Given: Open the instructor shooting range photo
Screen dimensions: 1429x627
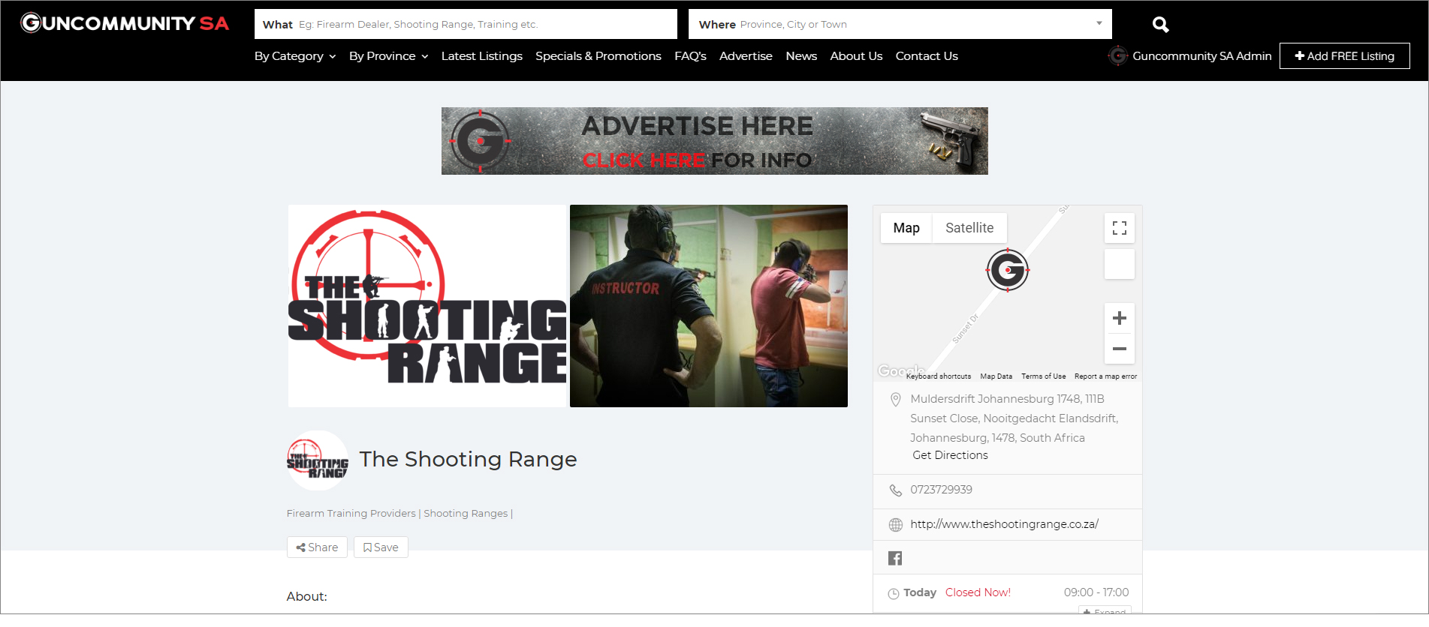Looking at the screenshot, I should pos(708,306).
